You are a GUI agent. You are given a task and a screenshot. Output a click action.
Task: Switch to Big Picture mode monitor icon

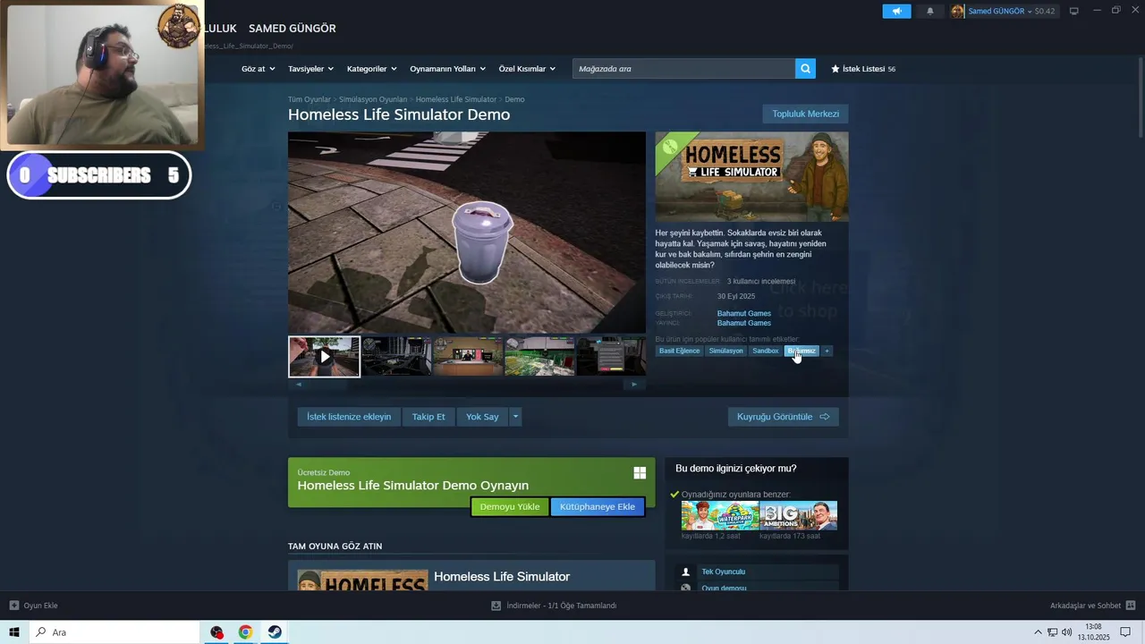click(1074, 11)
